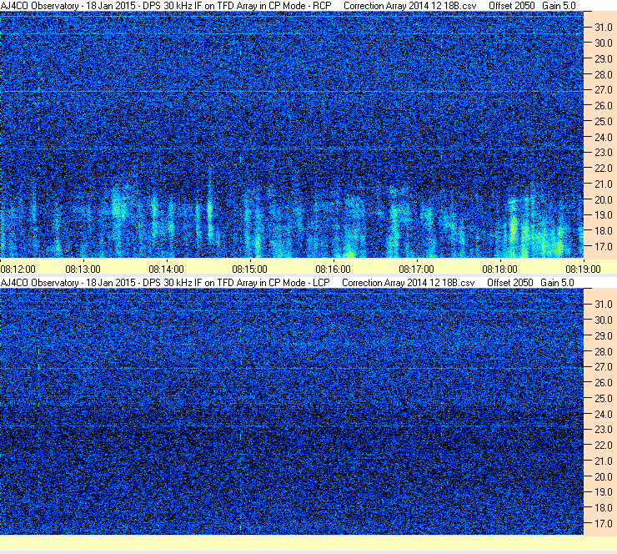Viewport: 617px width, 554px height.
Task: Pick the 27.0 frequency label in LCP panel
Action: tap(604, 366)
